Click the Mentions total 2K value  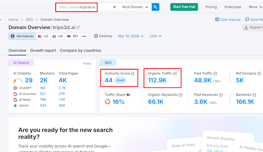(44, 80)
